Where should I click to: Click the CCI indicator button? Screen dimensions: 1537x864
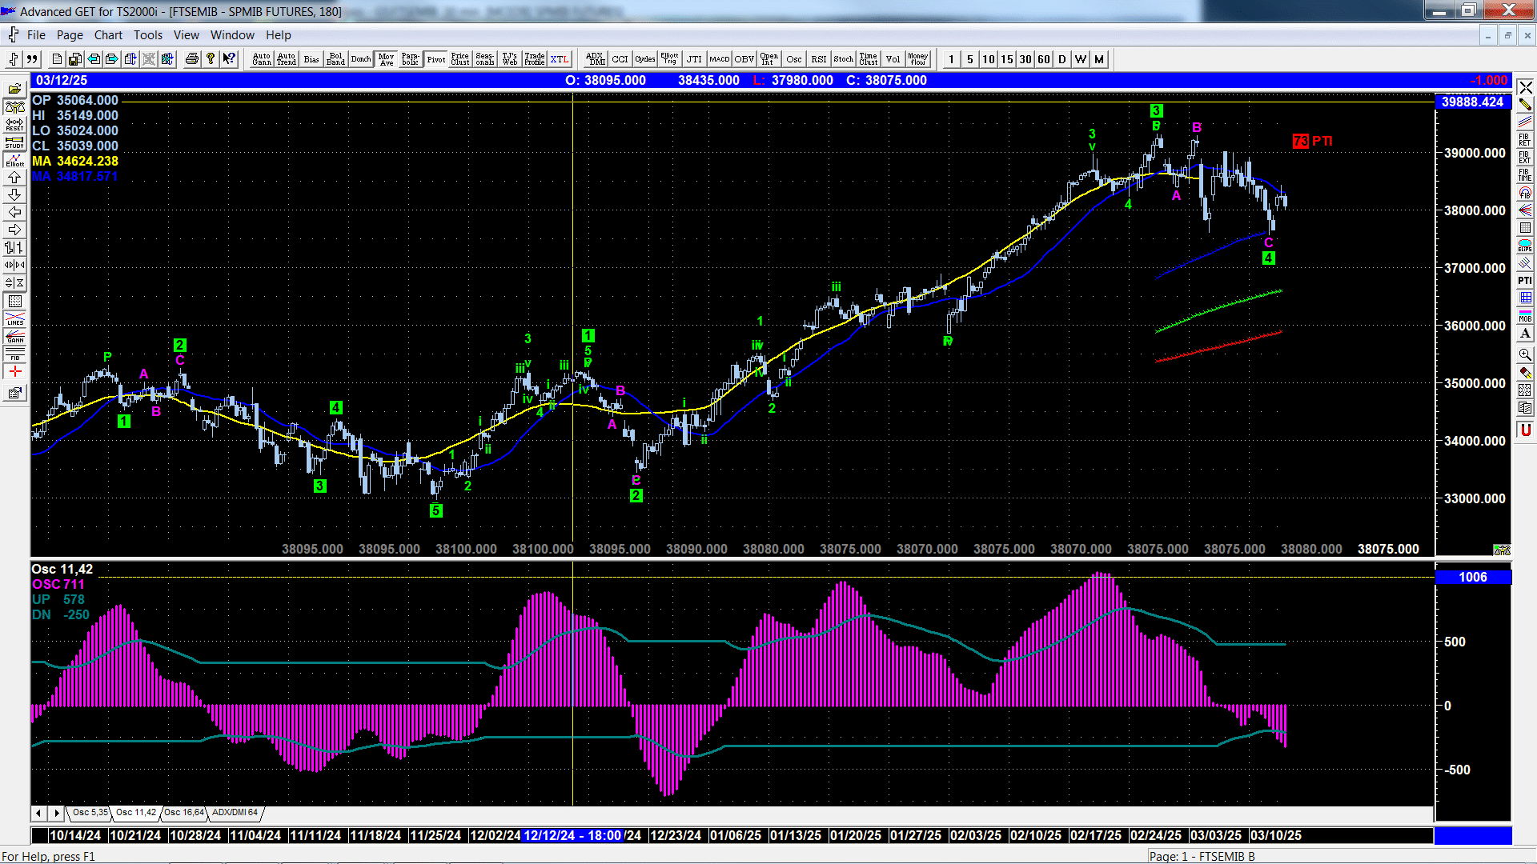pos(620,59)
